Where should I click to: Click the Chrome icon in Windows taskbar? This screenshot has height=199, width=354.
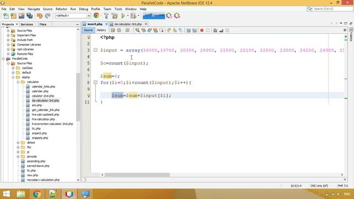point(37,194)
